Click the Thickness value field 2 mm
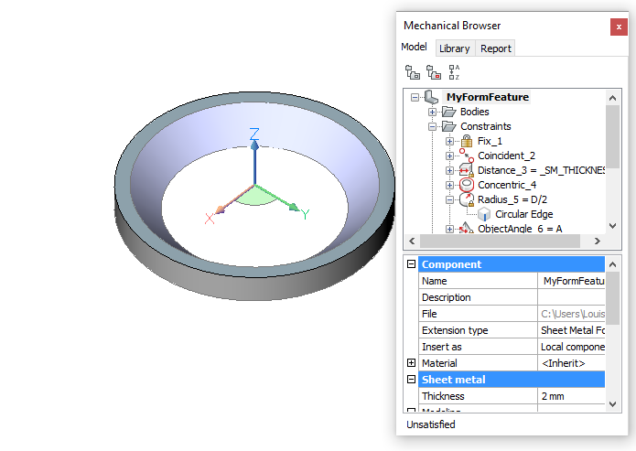Viewport: 636px width, 451px height. 571,396
